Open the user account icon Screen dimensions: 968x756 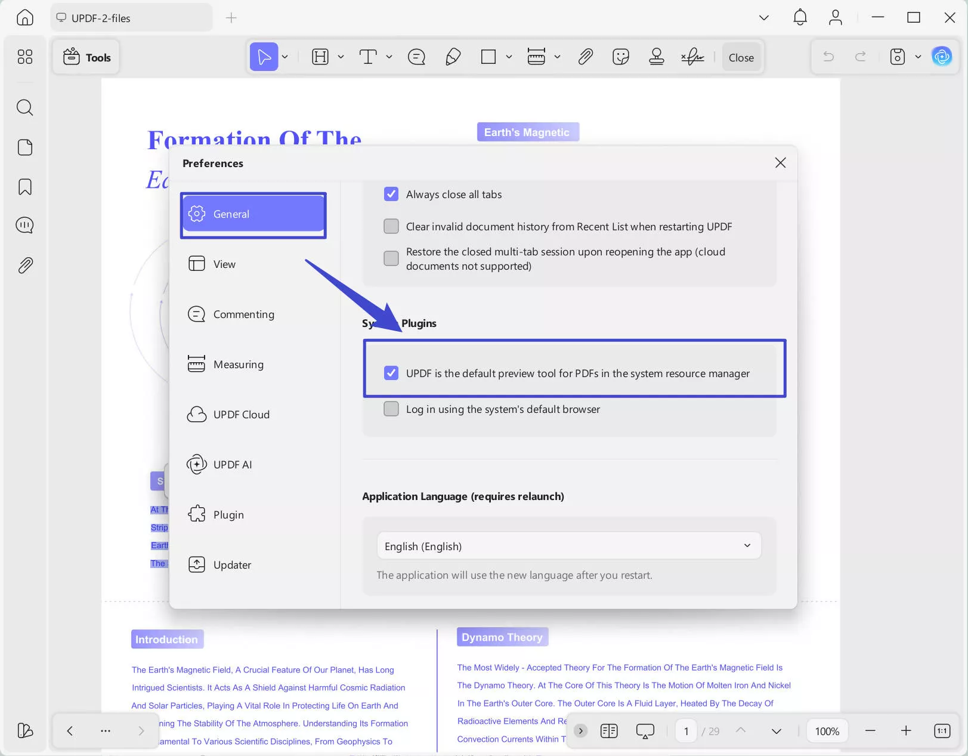point(835,18)
